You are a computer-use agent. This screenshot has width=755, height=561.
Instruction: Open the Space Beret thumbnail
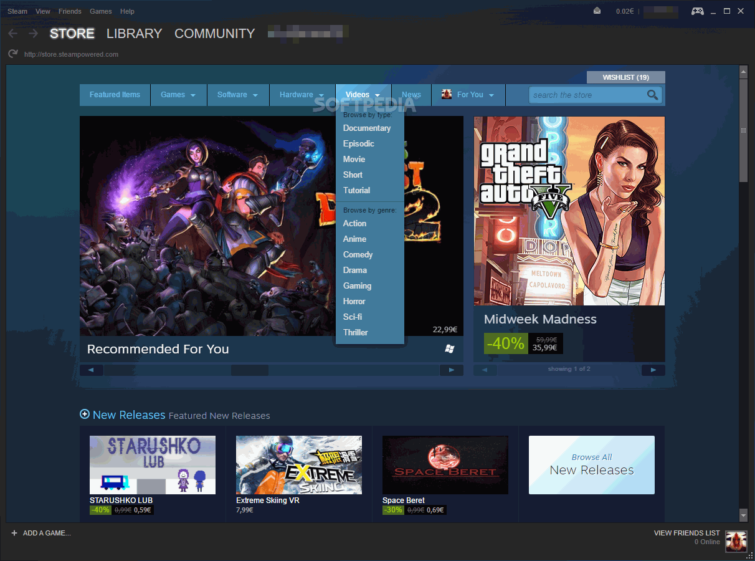point(445,465)
